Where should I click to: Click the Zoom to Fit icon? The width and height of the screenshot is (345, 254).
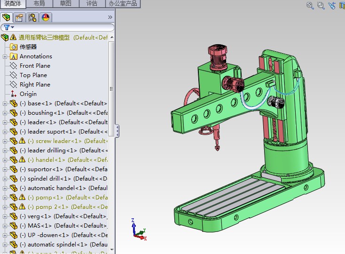click(310, 6)
